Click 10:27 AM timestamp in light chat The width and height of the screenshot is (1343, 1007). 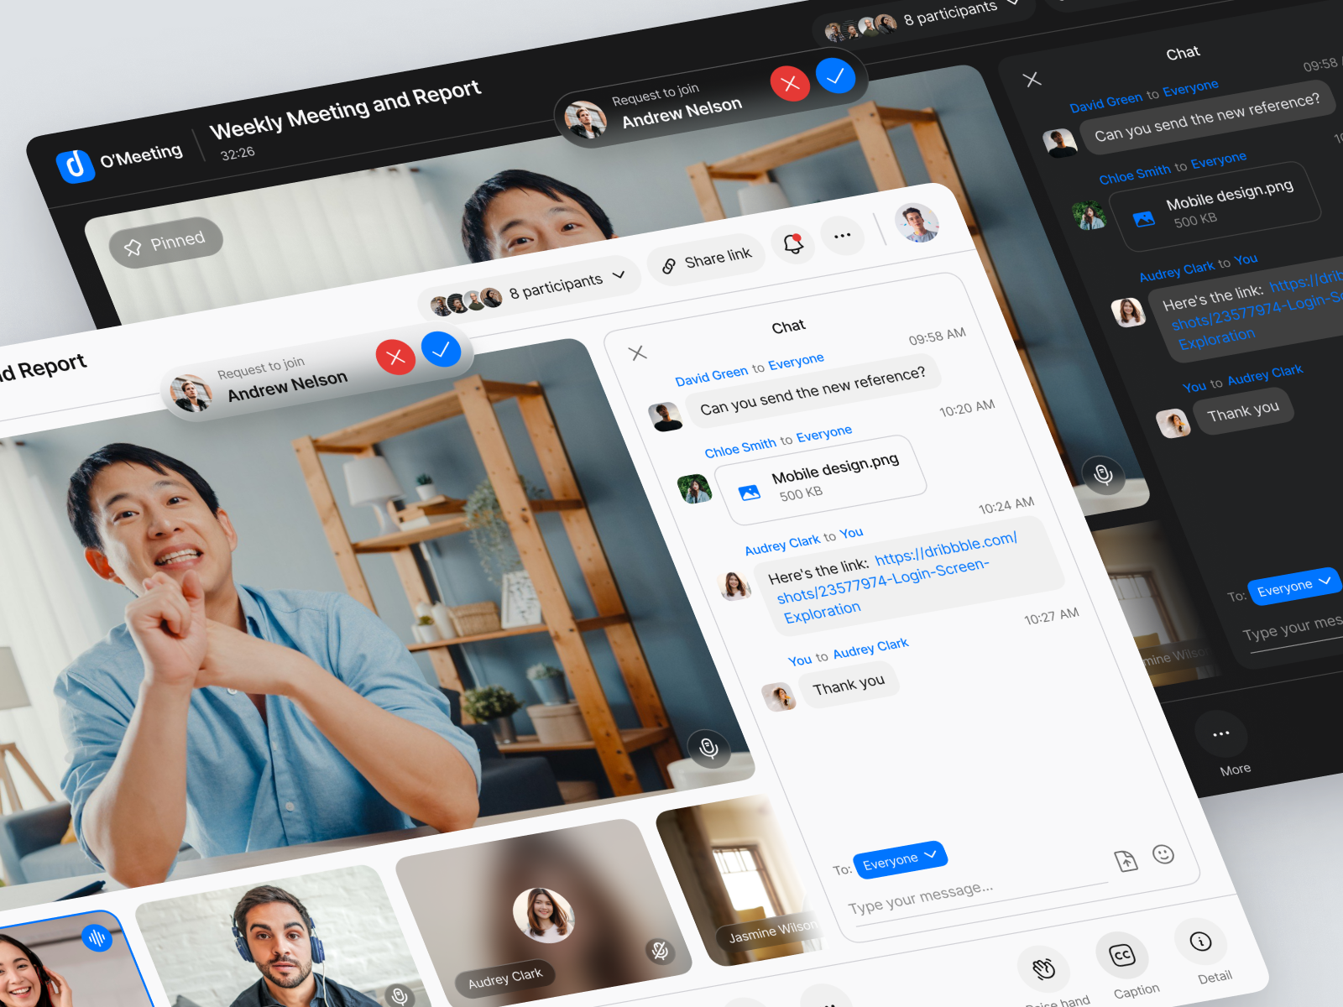1051,617
